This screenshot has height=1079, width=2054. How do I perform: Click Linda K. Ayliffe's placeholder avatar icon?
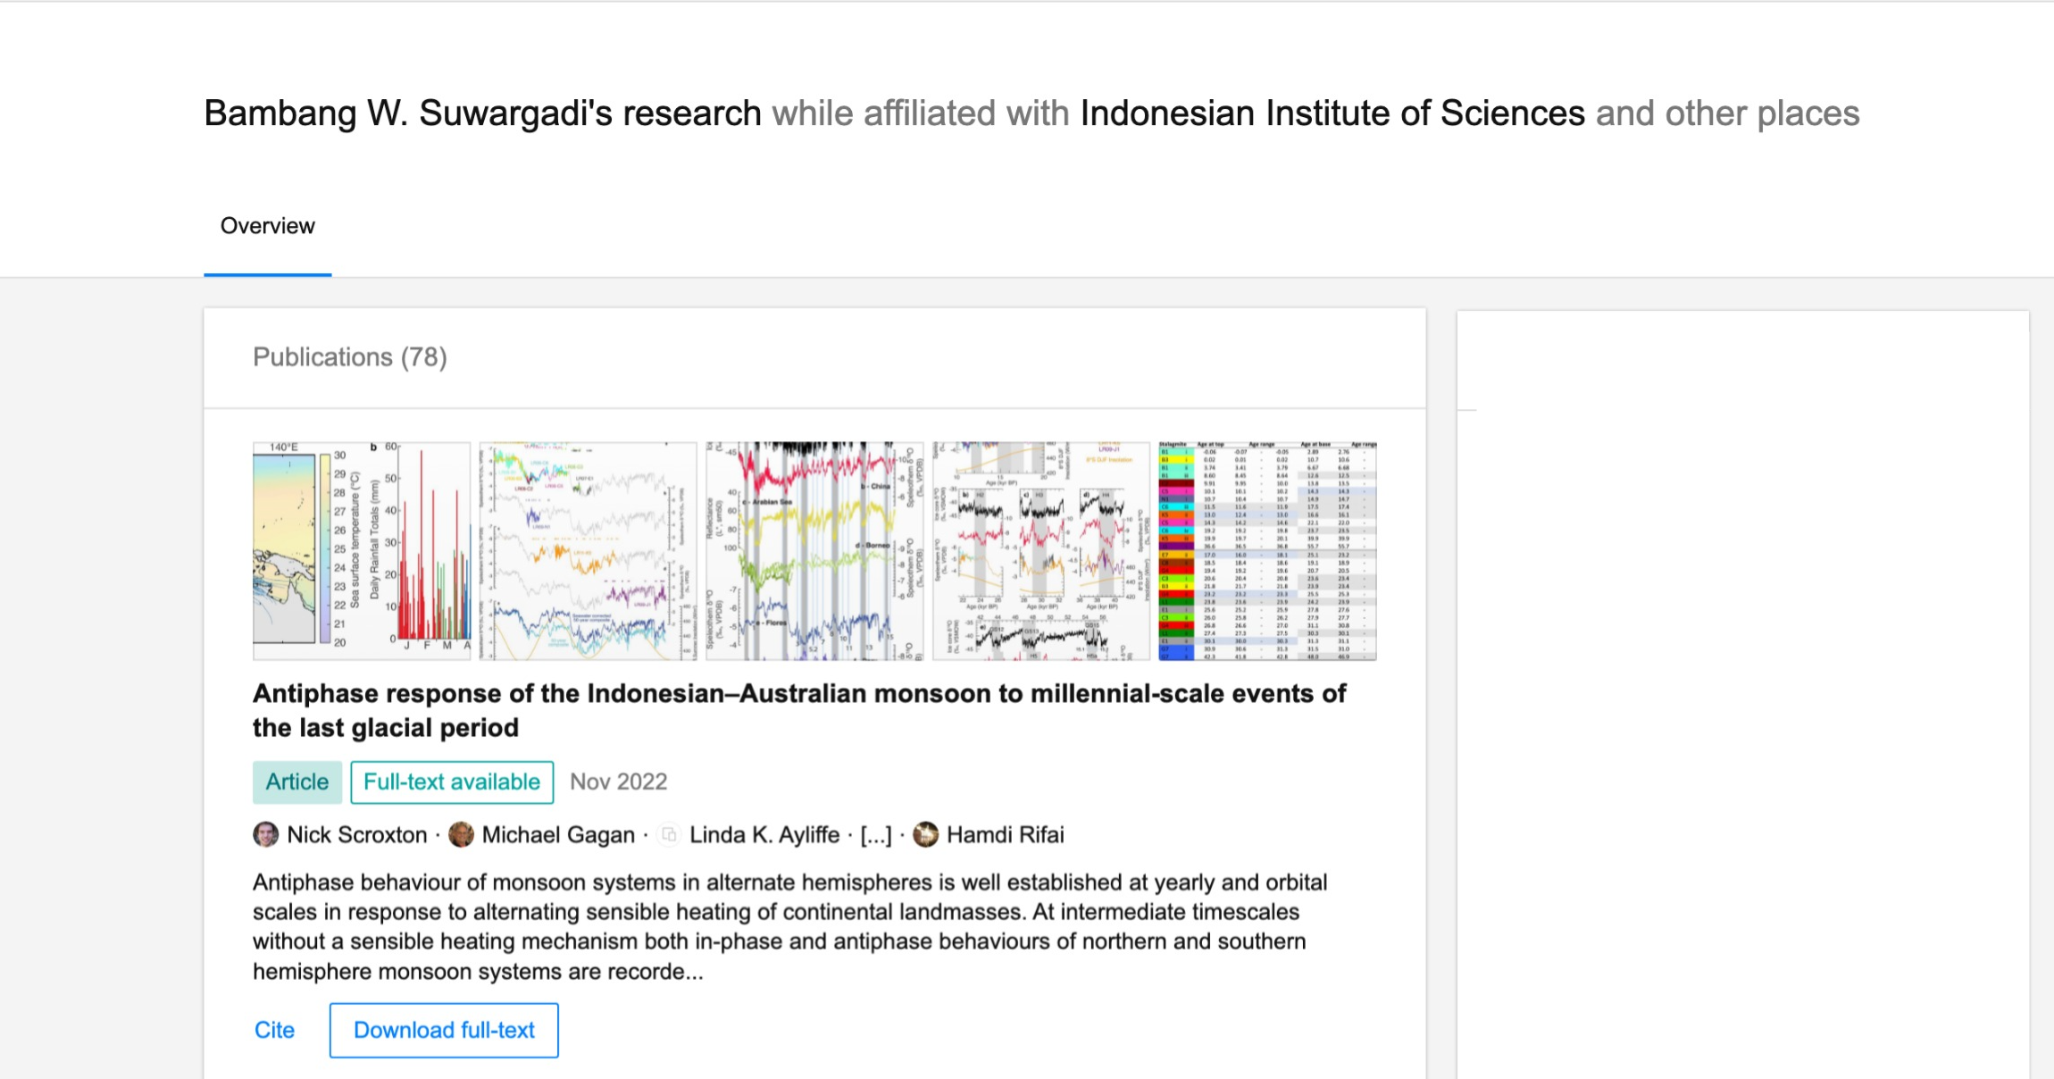tap(668, 834)
